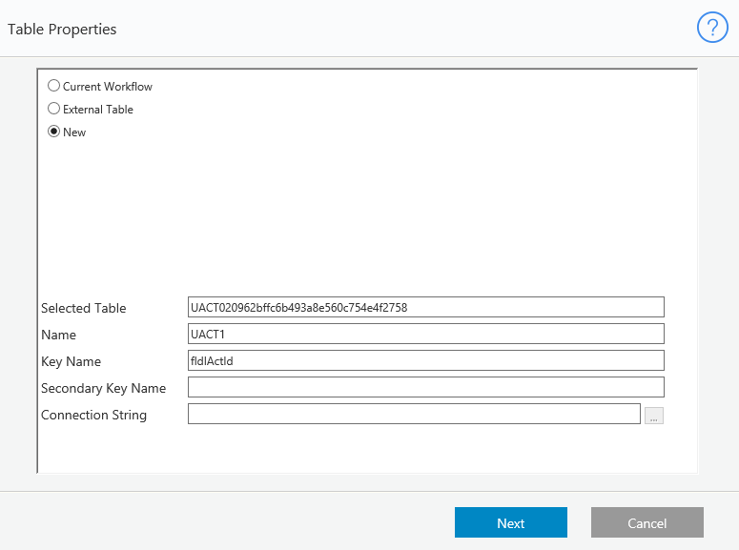Click the Selected Table label

tap(84, 308)
